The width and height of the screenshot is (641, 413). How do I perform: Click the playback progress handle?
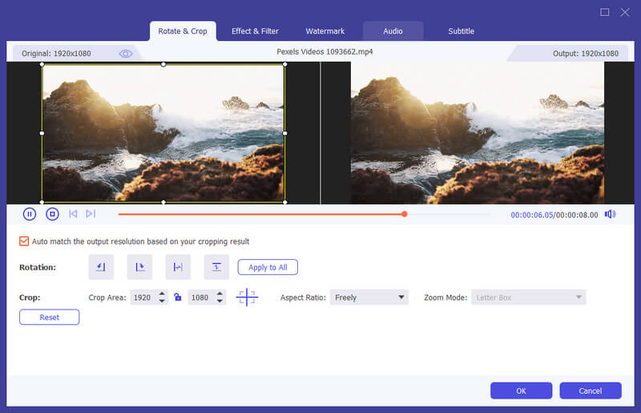click(405, 214)
